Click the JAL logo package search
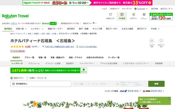Image resolution: width=175 pixels, height=109 pixels. coord(147,91)
